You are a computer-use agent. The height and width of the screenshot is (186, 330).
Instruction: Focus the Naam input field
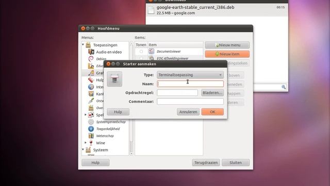point(190,84)
